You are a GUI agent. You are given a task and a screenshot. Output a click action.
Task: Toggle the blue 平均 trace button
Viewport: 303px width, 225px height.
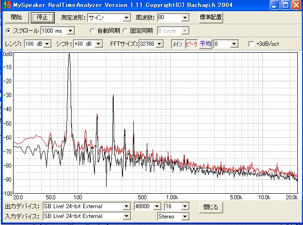[205, 44]
